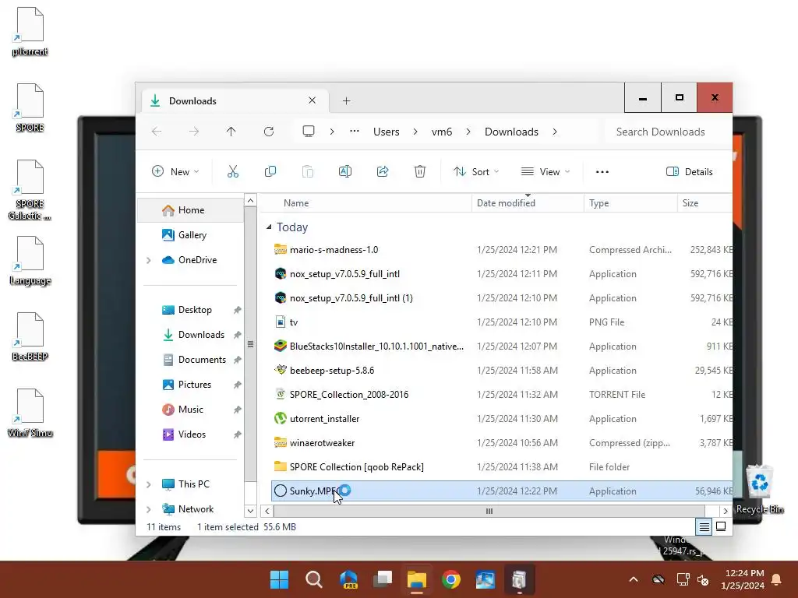Viewport: 798px width, 598px height.
Task: Add a new tab
Action: click(347, 100)
